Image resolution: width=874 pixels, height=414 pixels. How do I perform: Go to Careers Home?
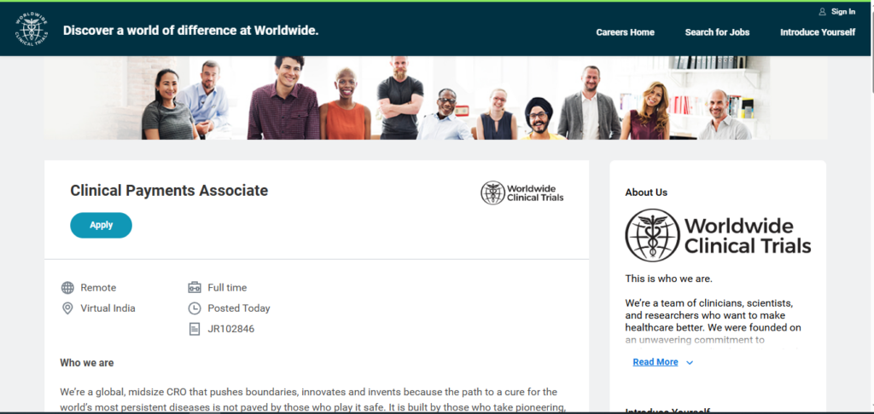(626, 32)
